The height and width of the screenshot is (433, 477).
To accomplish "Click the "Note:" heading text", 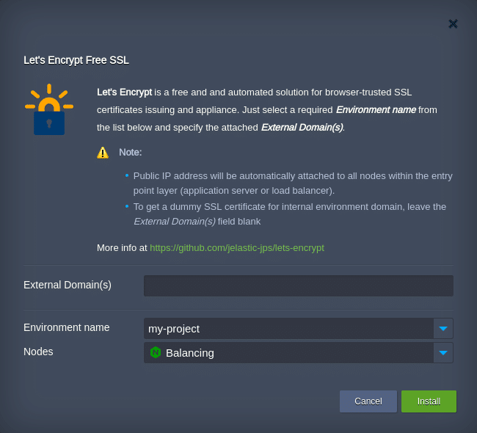I will click(x=130, y=152).
